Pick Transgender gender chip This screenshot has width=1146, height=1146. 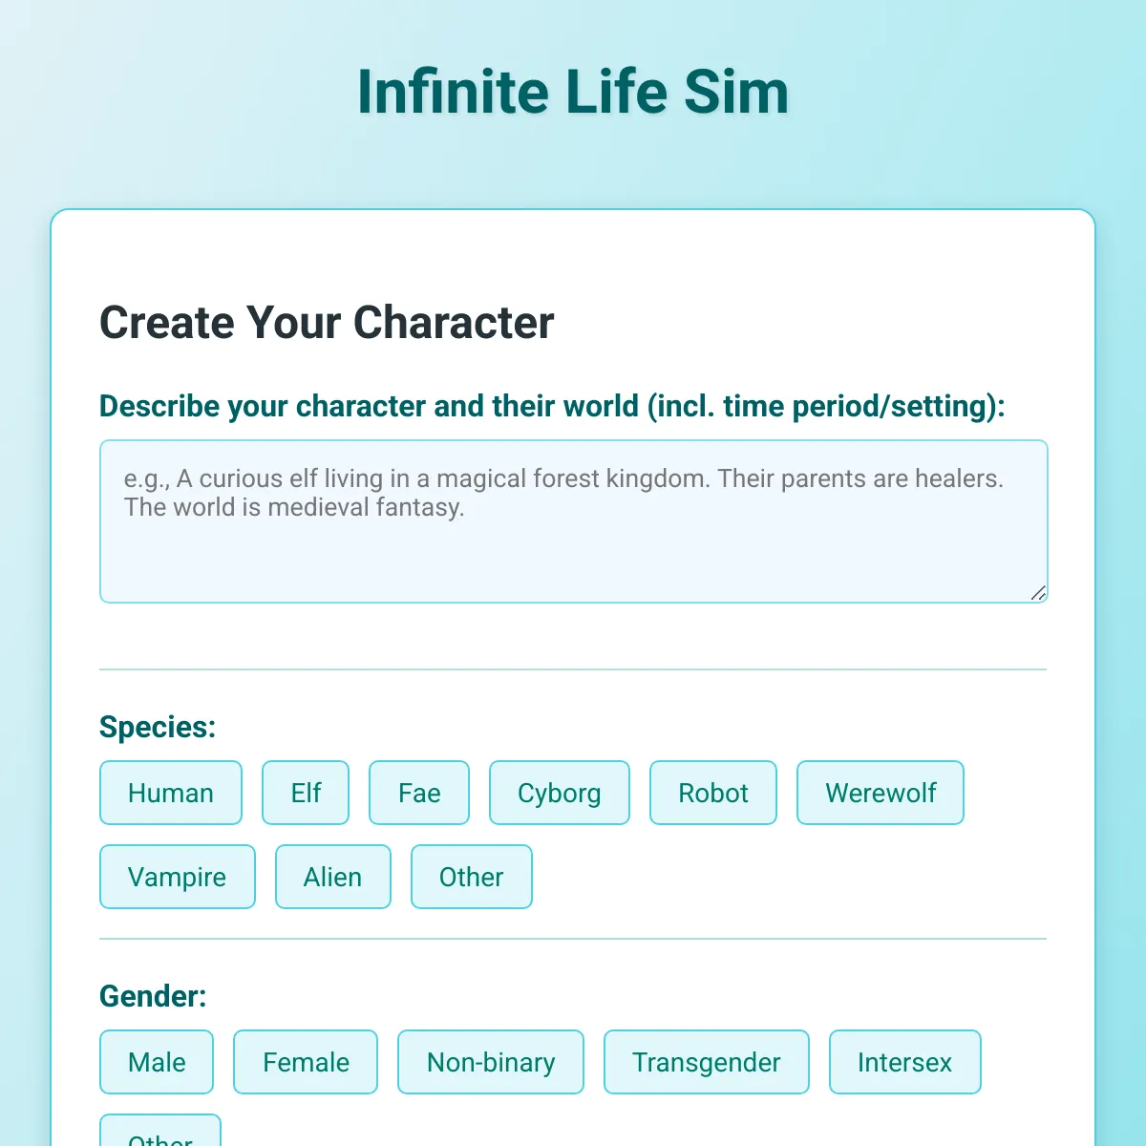pos(707,1062)
